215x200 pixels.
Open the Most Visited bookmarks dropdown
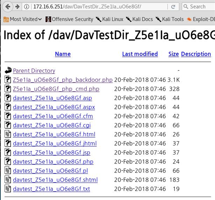point(23,19)
